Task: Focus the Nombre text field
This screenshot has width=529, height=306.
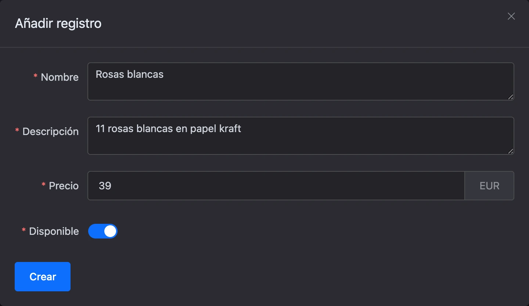Action: [x=301, y=81]
